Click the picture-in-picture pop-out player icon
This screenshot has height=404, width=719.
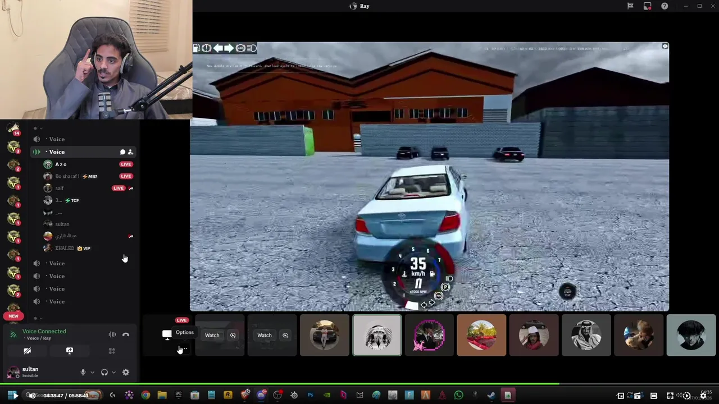(621, 396)
